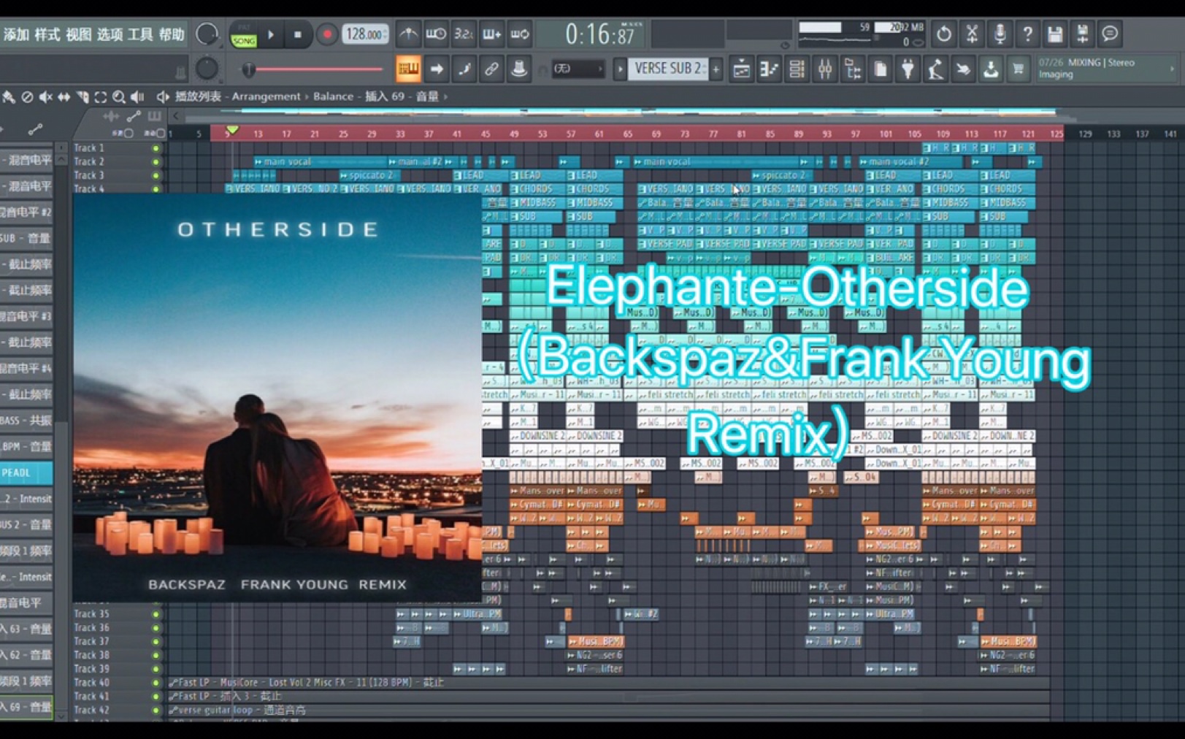Open the browser folder-tree icon
This screenshot has height=739, width=1185.
[x=853, y=69]
